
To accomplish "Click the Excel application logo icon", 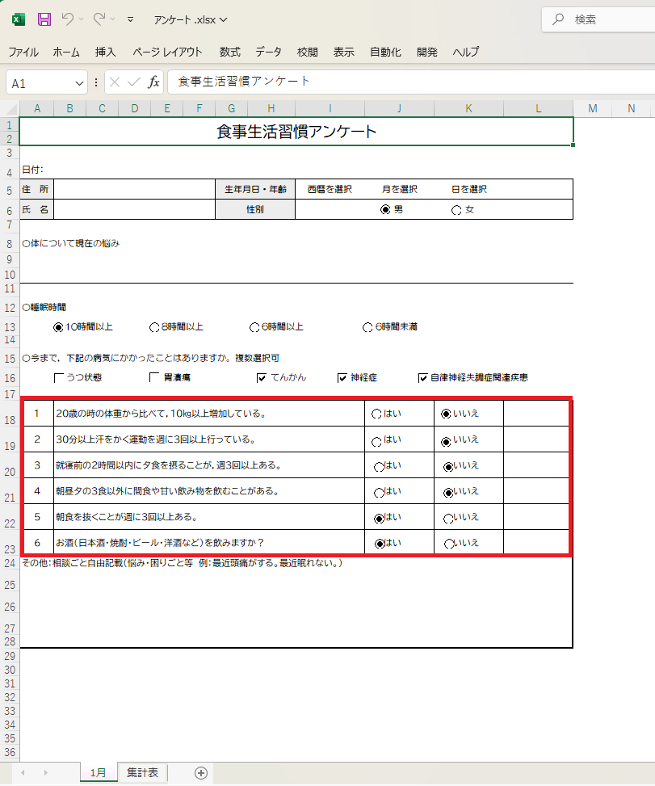I will [19, 19].
